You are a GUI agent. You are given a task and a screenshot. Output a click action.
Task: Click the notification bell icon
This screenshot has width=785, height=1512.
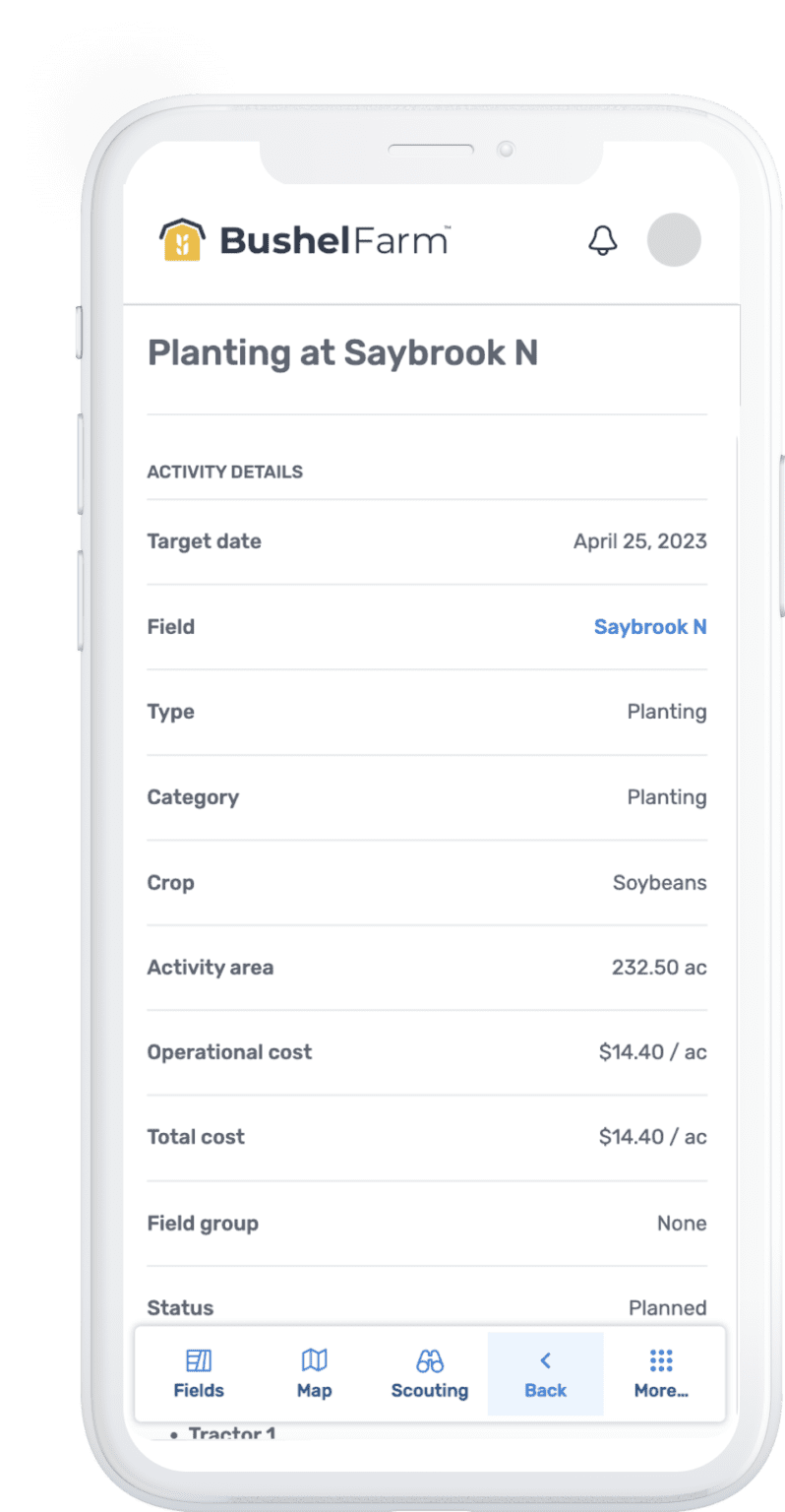pos(602,240)
